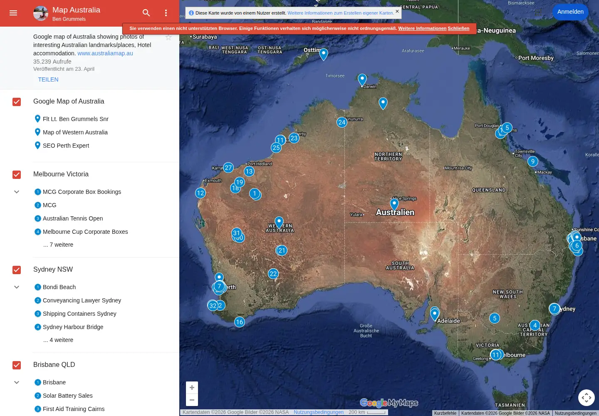599x416 pixels.
Task: Select MCG Corporate Box Bookings
Action: pyautogui.click(x=82, y=192)
